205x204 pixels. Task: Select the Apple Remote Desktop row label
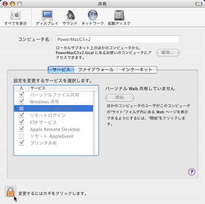pos(55,129)
